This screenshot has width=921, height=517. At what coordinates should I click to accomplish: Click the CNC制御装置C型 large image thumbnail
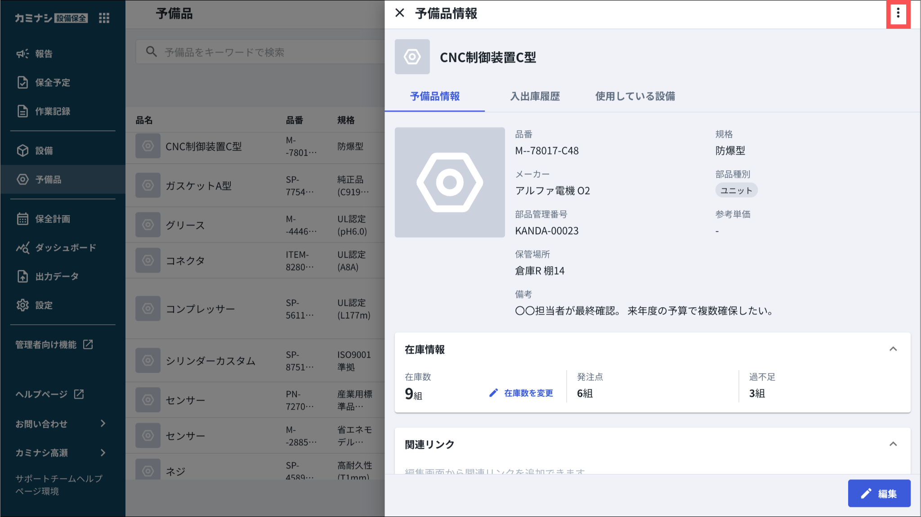point(450,182)
